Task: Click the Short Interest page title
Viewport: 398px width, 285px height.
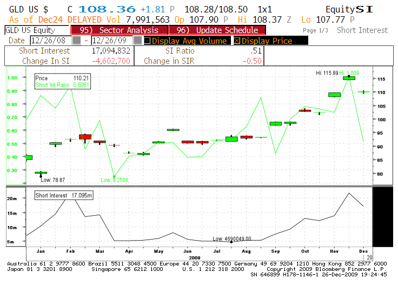Action: [362, 30]
